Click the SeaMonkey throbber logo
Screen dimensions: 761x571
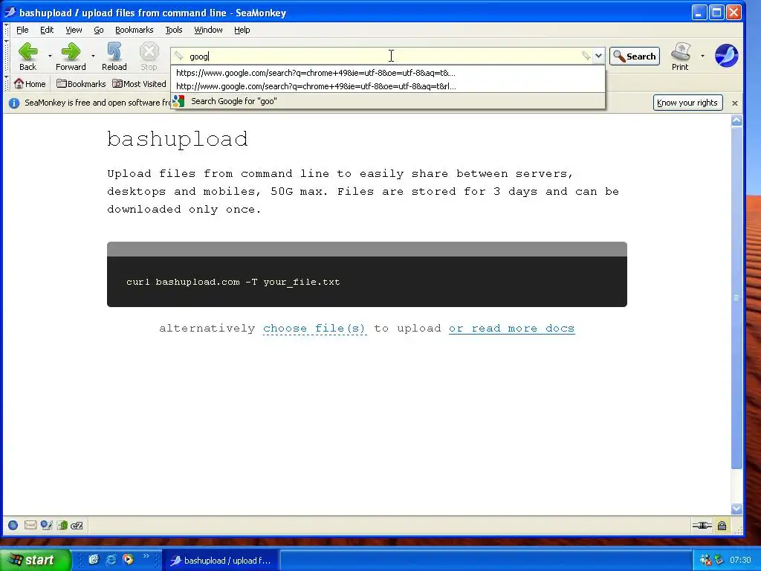[x=726, y=55]
